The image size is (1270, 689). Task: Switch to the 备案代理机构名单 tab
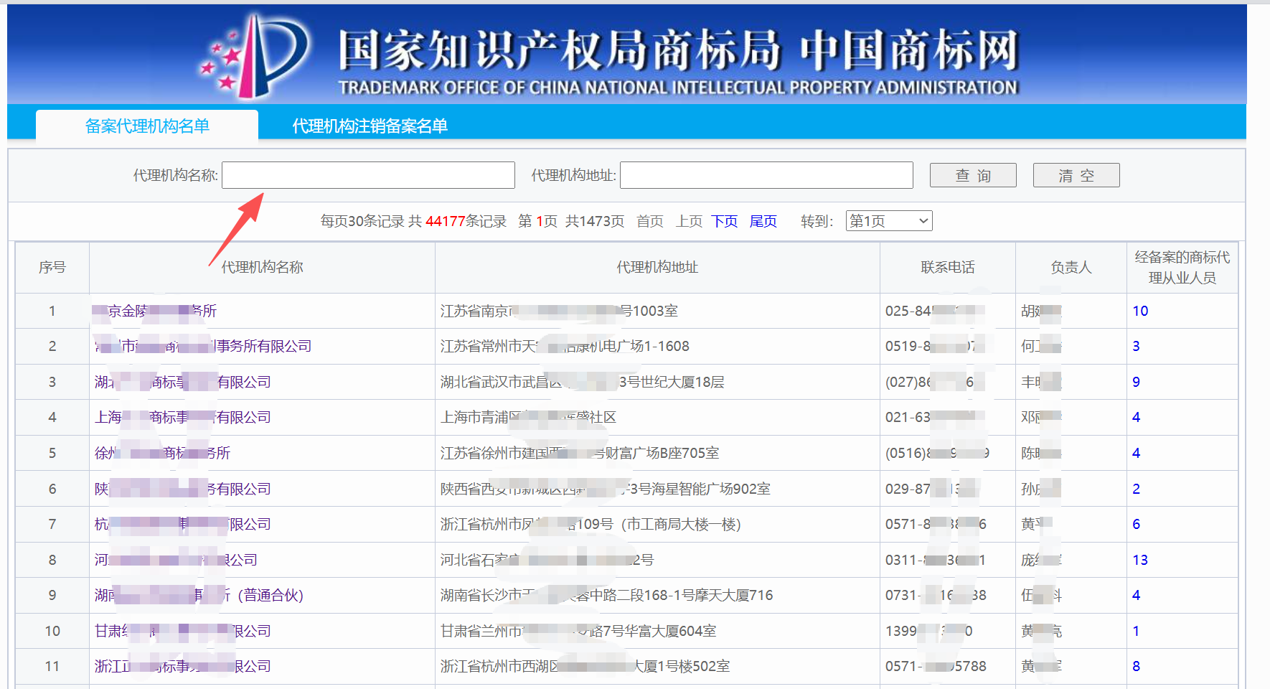(x=147, y=126)
